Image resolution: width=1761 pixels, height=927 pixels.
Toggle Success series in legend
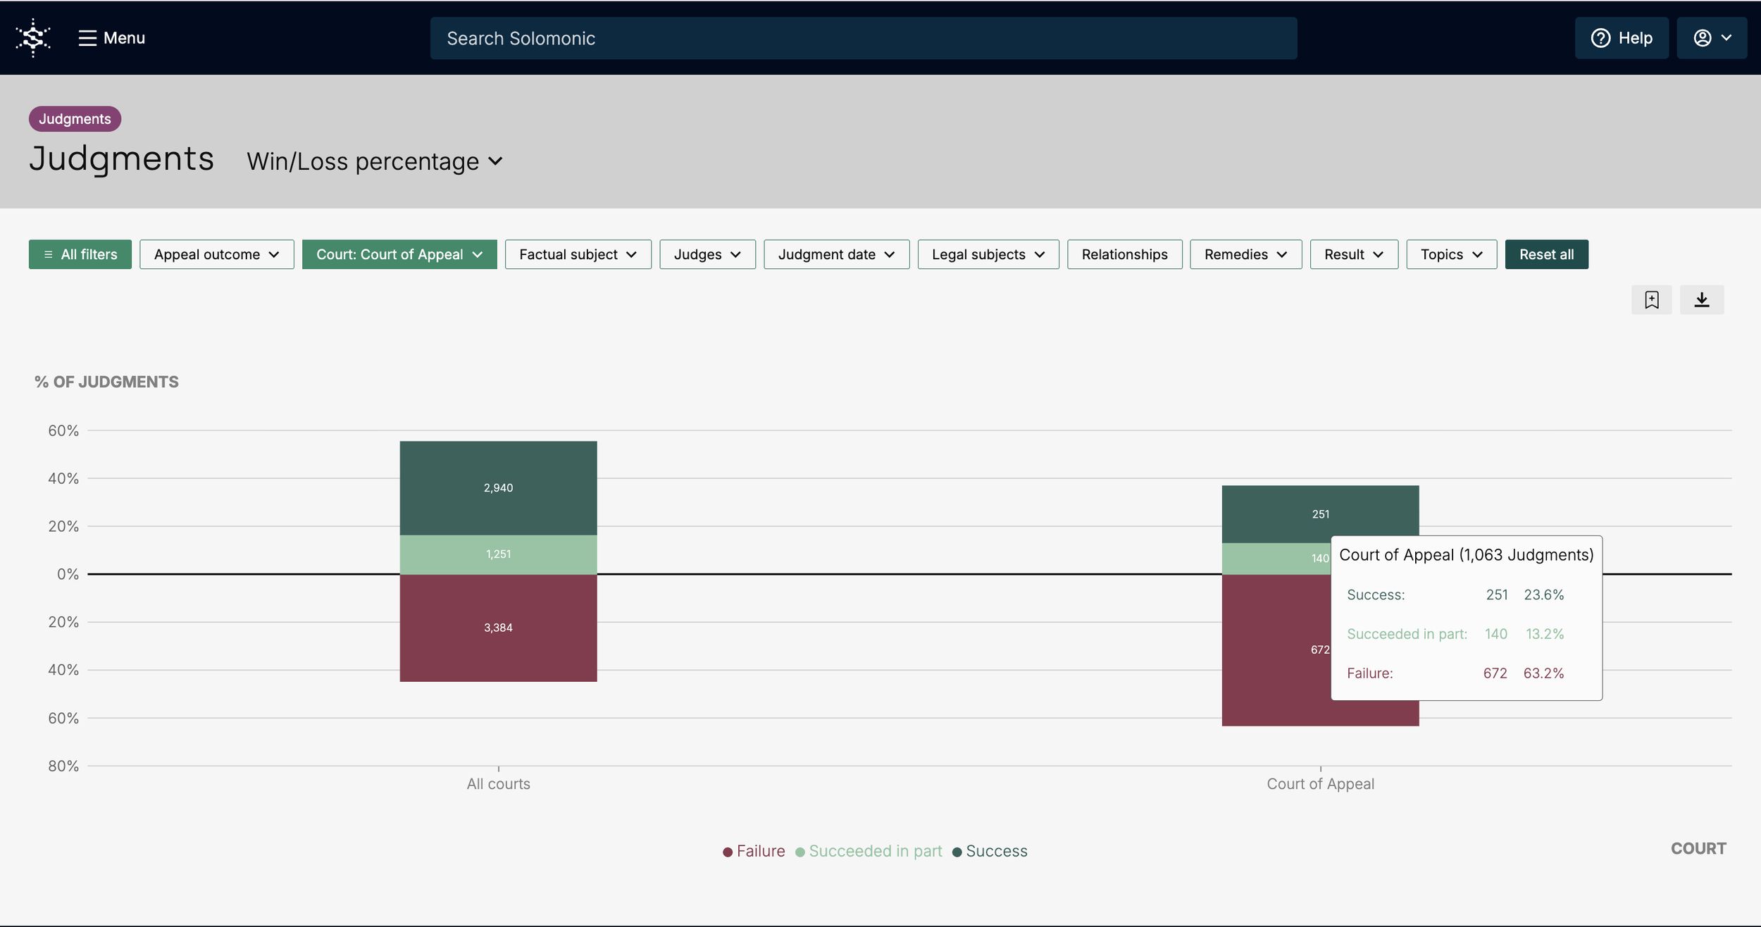pyautogui.click(x=990, y=851)
